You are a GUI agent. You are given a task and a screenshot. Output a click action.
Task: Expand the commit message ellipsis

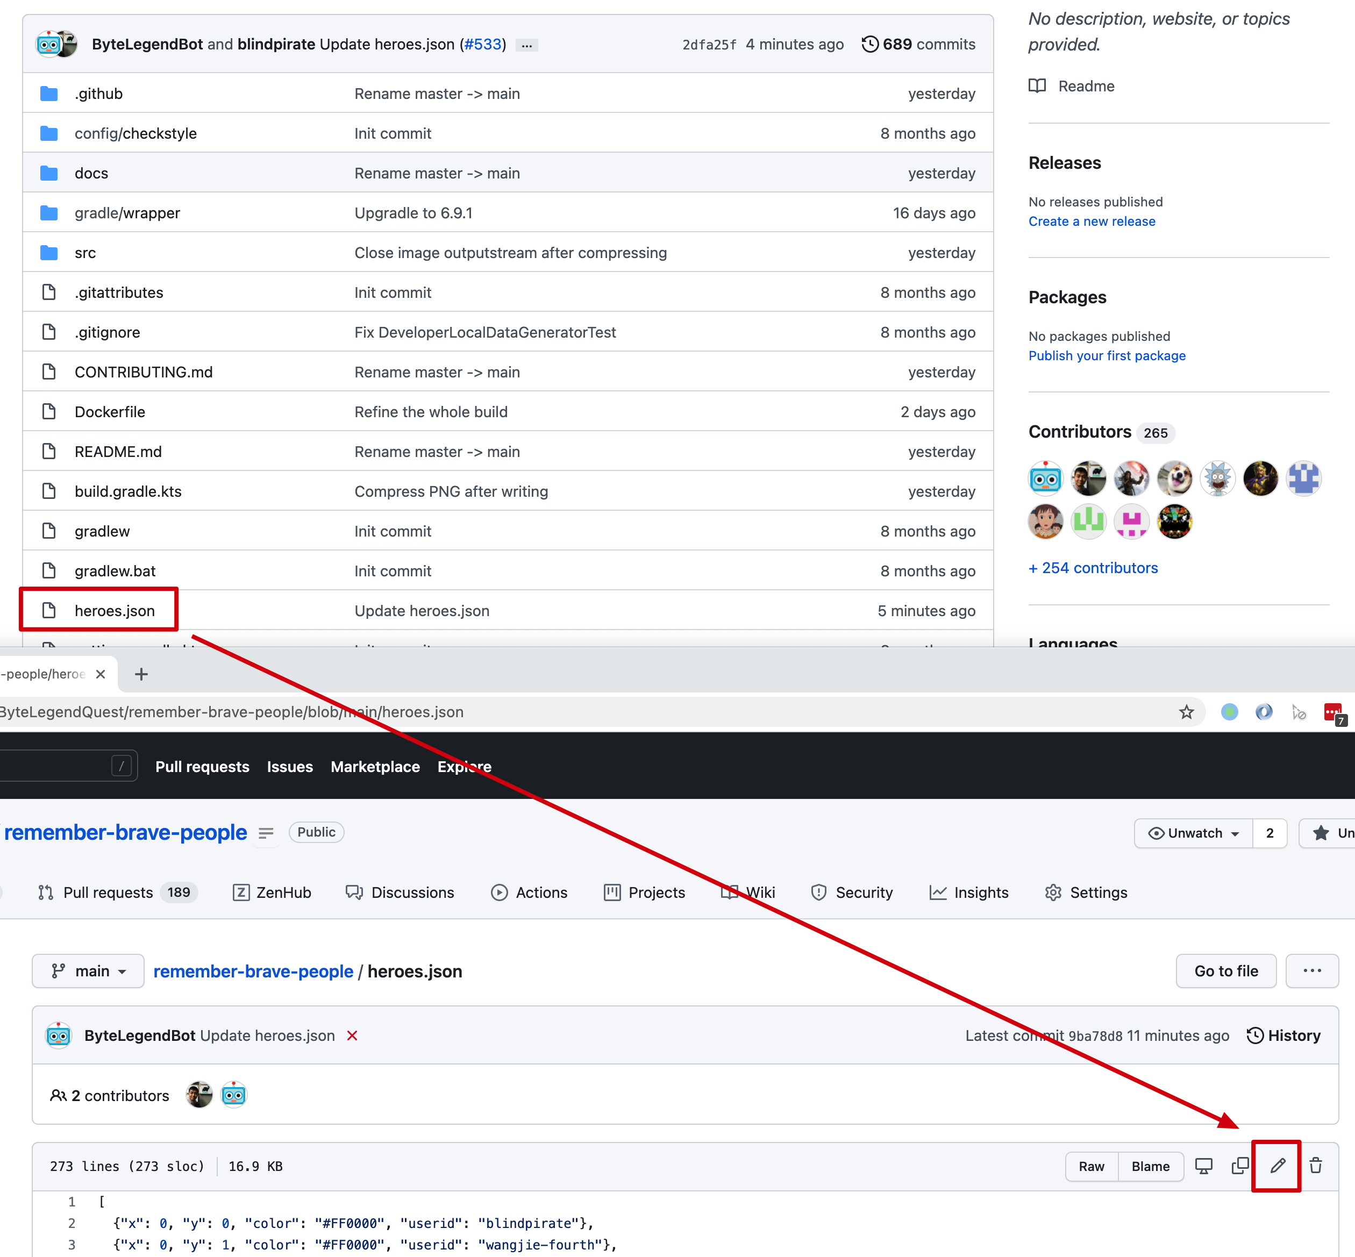[x=526, y=45]
